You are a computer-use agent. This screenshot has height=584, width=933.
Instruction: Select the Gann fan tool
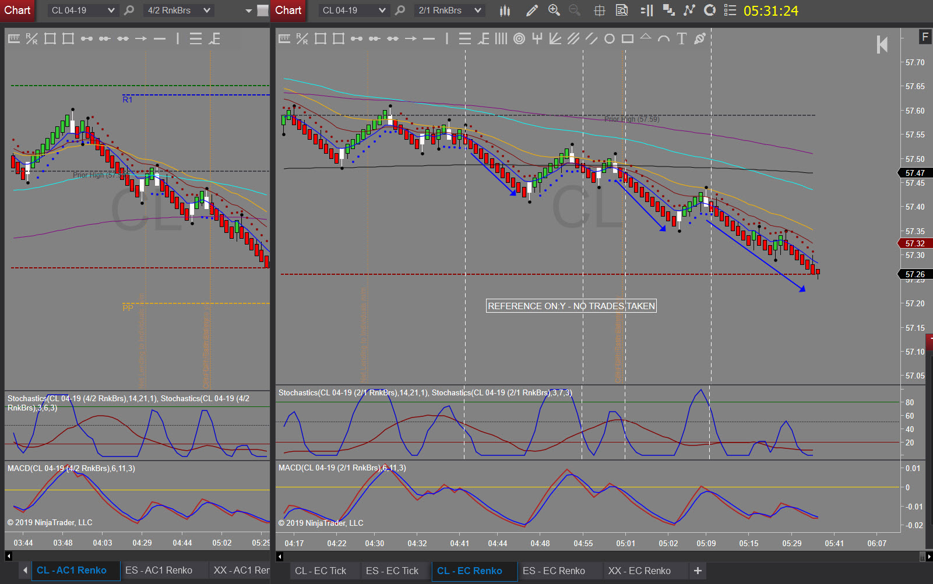[555, 38]
